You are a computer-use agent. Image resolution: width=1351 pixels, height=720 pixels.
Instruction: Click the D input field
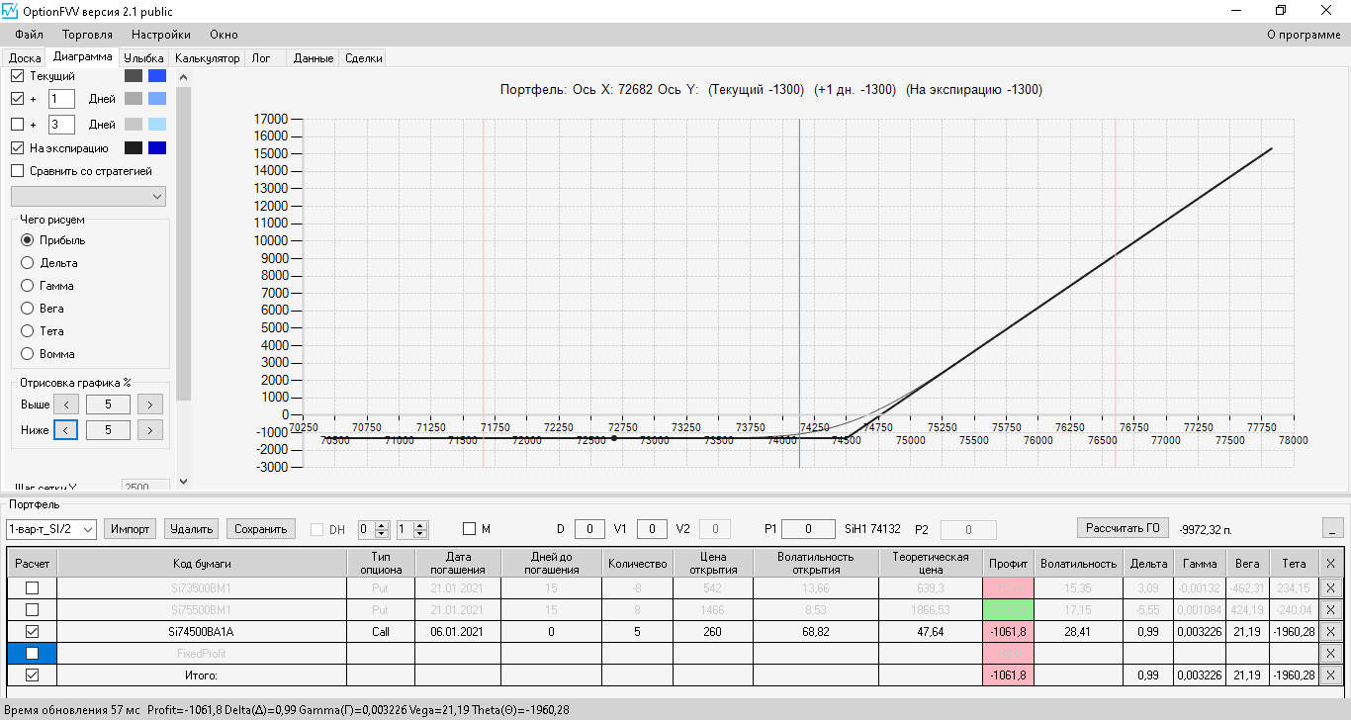[x=589, y=529]
